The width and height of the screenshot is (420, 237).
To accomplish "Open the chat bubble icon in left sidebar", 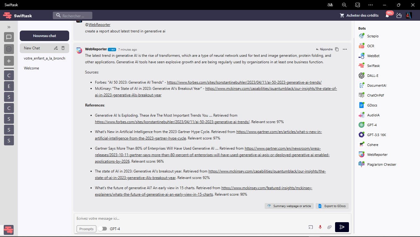I will pyautogui.click(x=9, y=37).
